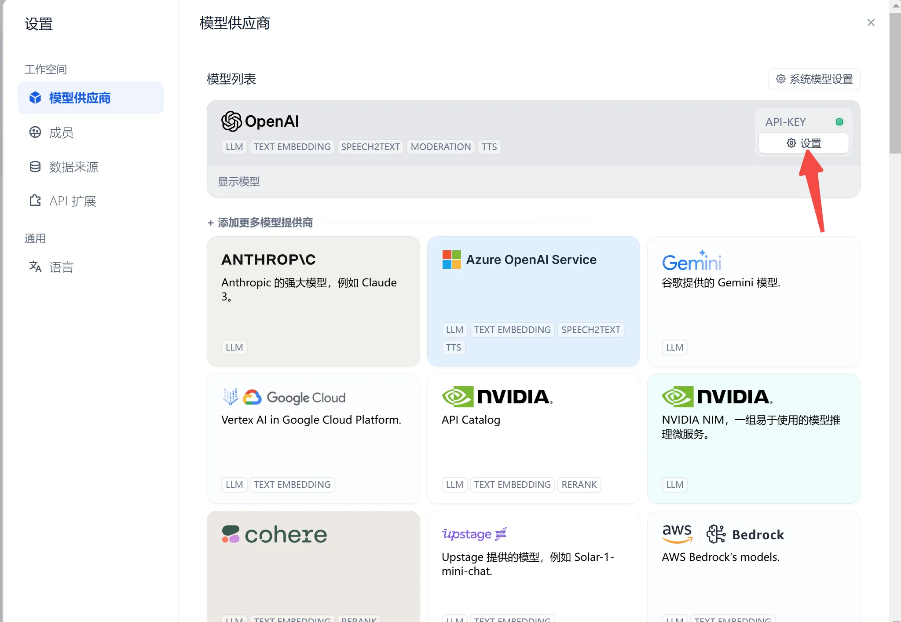901x622 pixels.
Task: Click the 添加更多模型提供商 plus label
Action: click(x=260, y=223)
